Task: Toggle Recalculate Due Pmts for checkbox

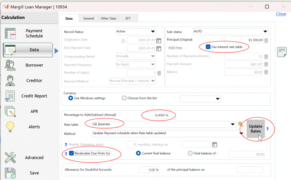Action: tap(71, 154)
